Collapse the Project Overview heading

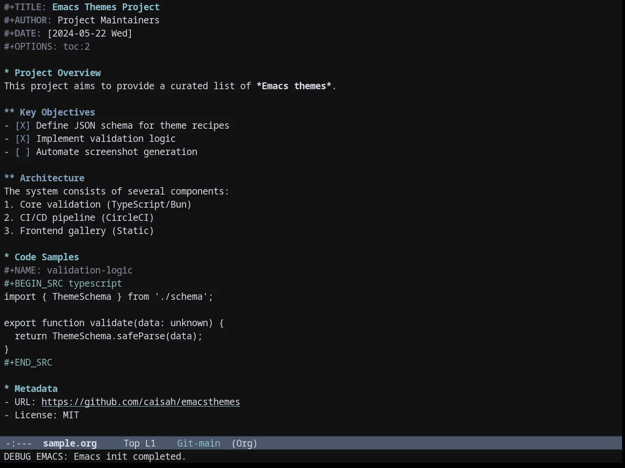[x=52, y=73]
